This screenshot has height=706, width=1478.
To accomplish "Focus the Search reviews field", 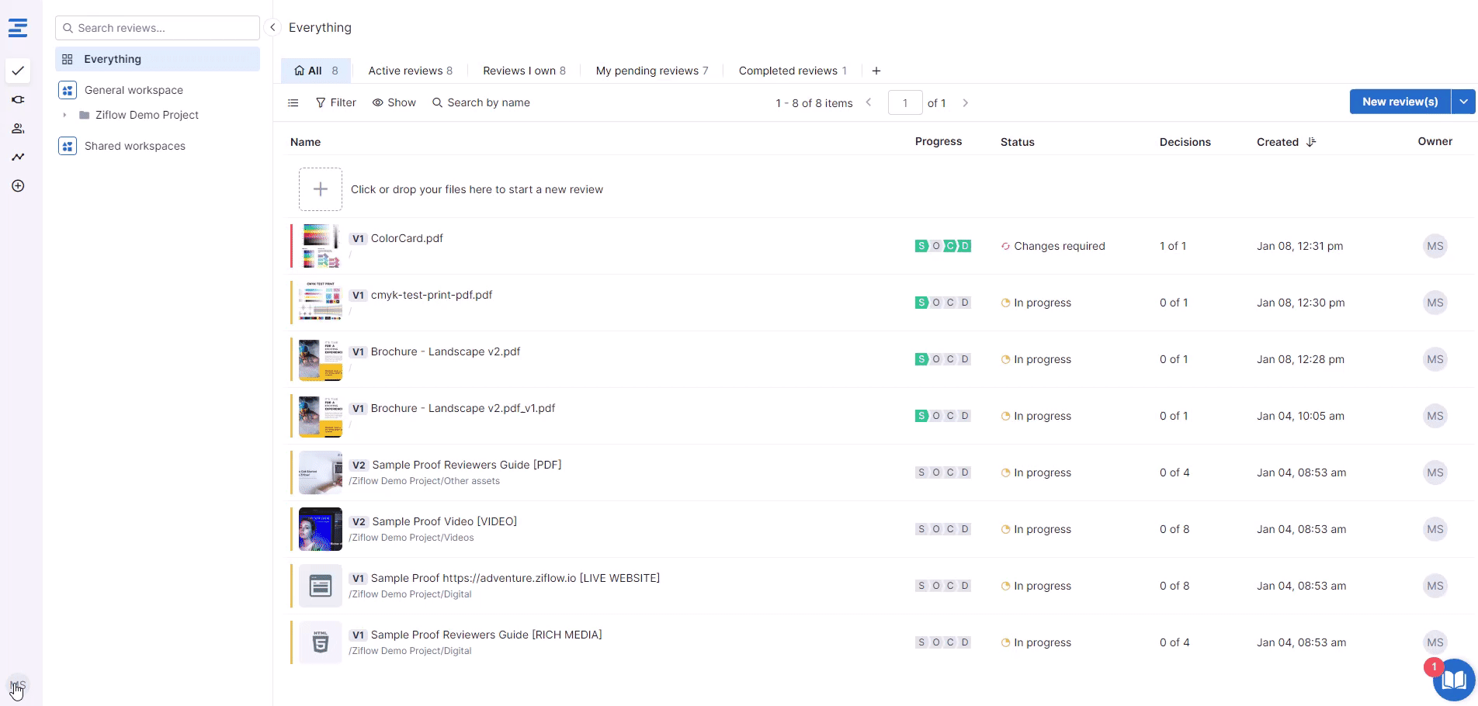I will pos(158,28).
